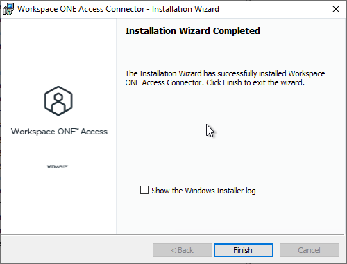The image size is (347, 264).
Task: Click the Finish button
Action: [244, 250]
